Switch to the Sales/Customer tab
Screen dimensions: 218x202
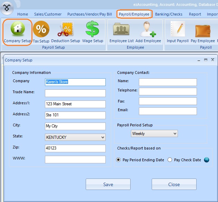click(48, 14)
